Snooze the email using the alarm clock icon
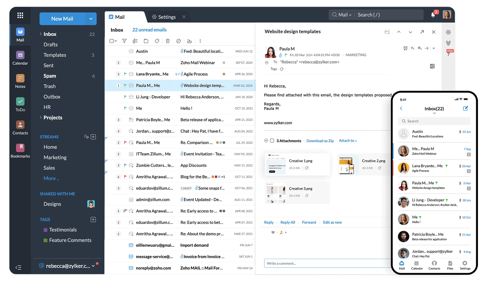This screenshot has height=281, width=485. (x=405, y=48)
